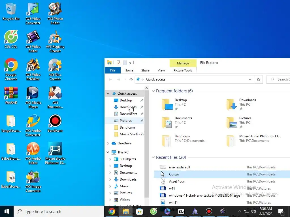Image resolution: width=290 pixels, height=217 pixels.
Task: Select windows-11-start-and-taskbar recent file
Action: [222, 196]
